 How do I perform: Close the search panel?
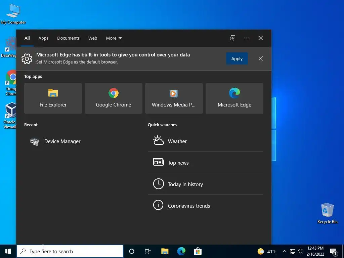click(x=260, y=38)
